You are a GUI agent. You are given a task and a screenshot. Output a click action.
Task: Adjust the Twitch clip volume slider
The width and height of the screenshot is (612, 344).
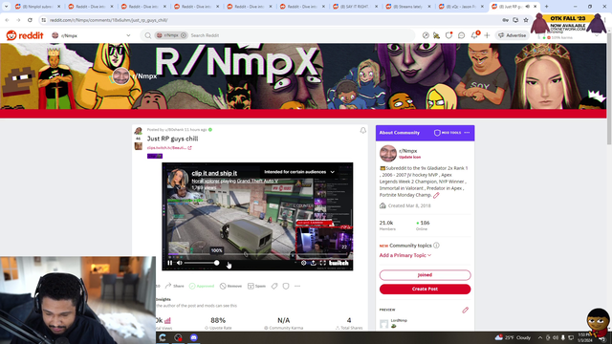click(201, 263)
